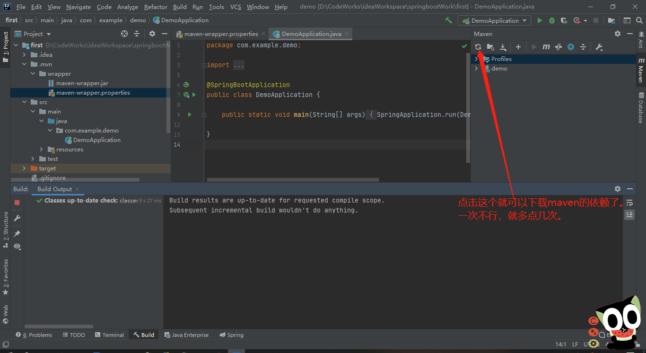This screenshot has width=646, height=353.
Task: Open Search Everywhere magnifier icon
Action: (639, 20)
